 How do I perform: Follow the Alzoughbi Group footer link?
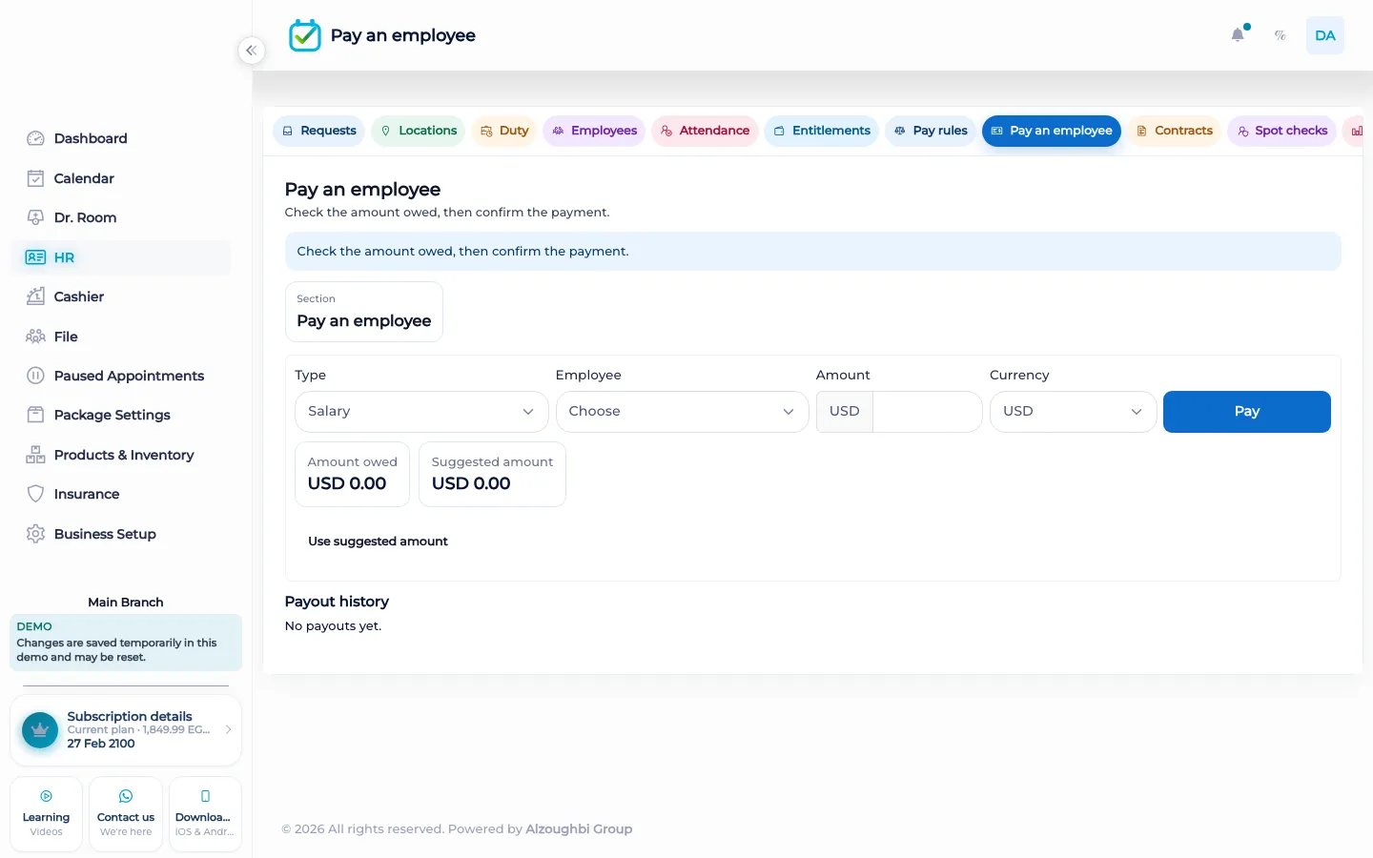click(579, 829)
